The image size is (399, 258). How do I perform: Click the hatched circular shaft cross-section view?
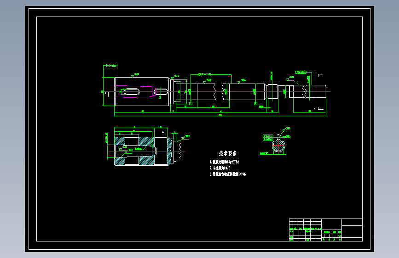[x=278, y=146]
